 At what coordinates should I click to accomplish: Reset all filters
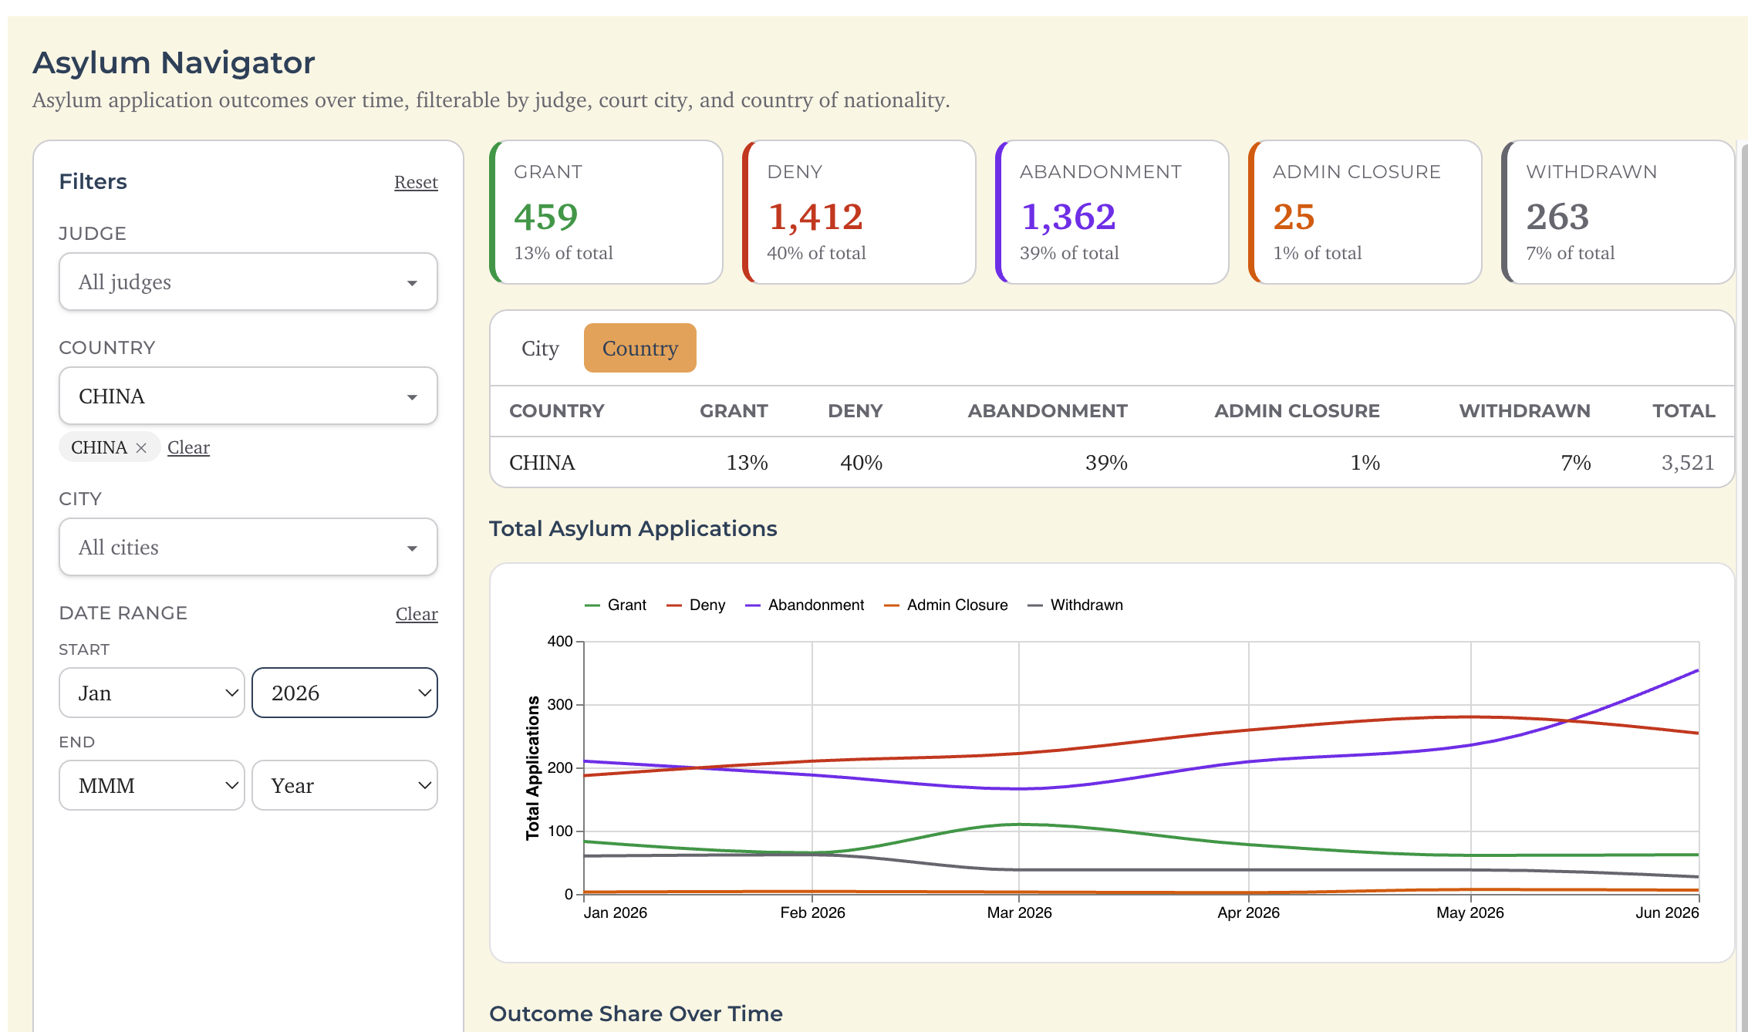pyautogui.click(x=416, y=182)
